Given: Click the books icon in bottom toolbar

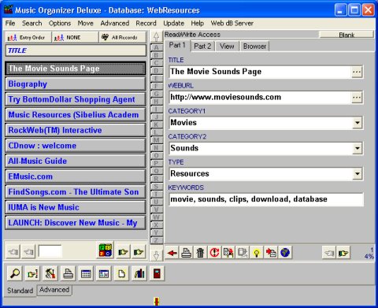Looking at the screenshot, I should [x=139, y=273].
